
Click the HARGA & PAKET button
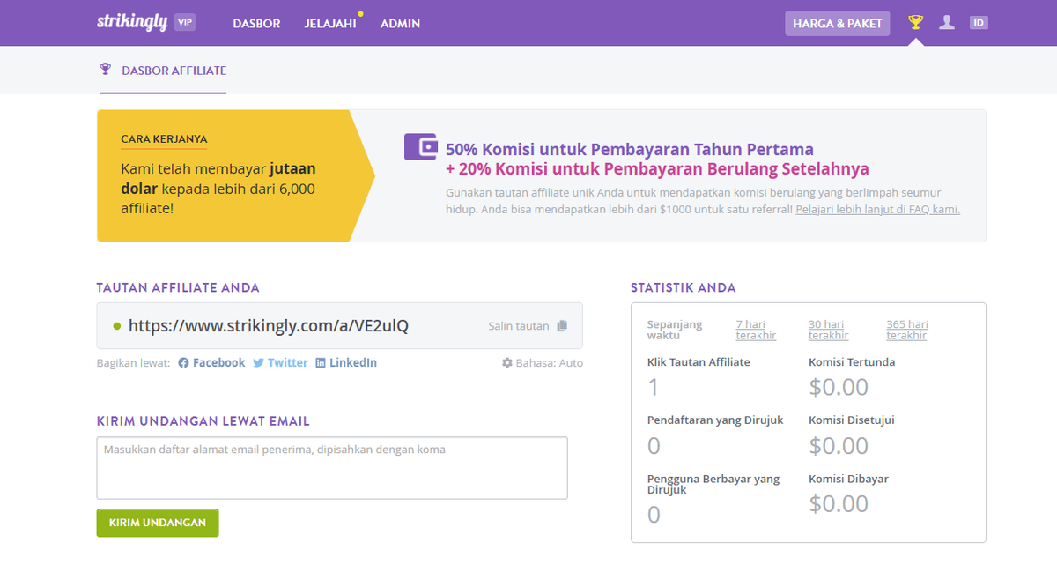tap(837, 23)
